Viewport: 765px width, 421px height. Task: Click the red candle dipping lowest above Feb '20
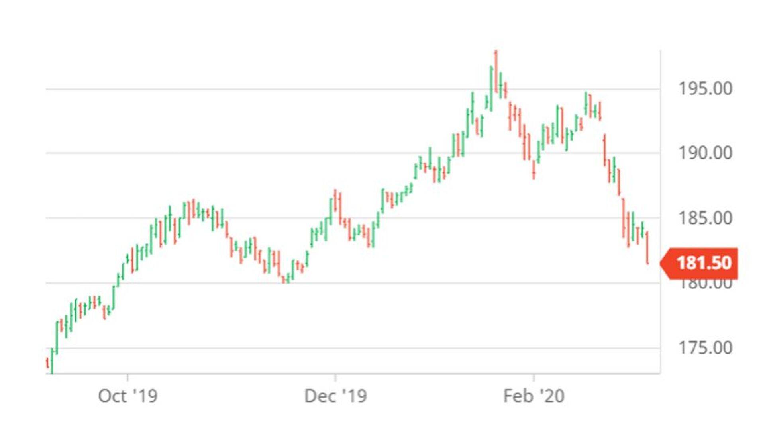click(534, 170)
